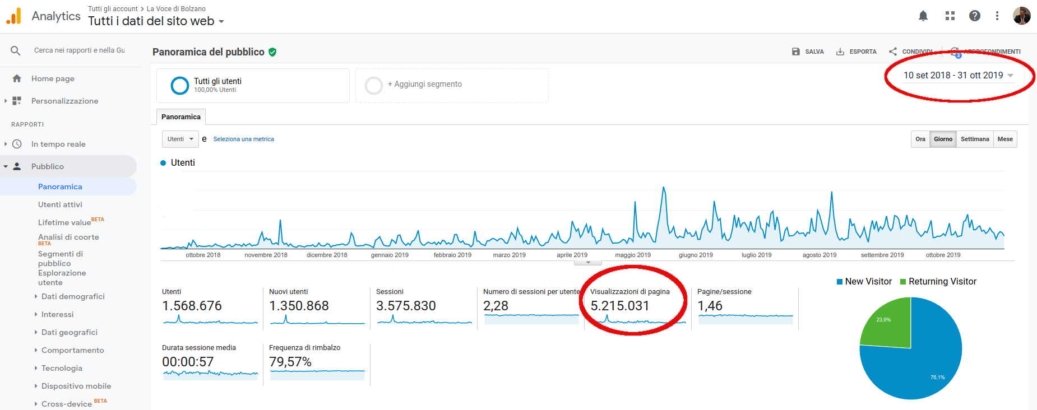Switch chart granularity to Mese

coord(1004,139)
